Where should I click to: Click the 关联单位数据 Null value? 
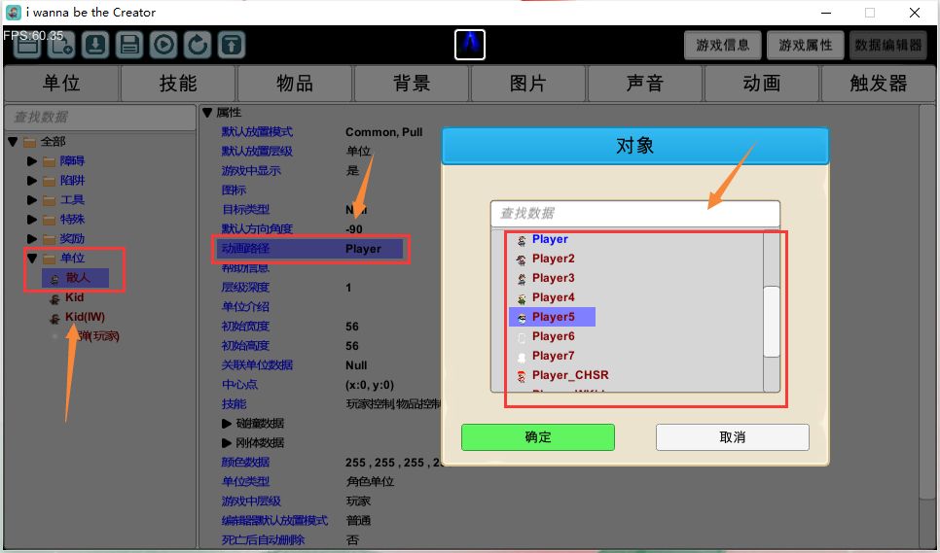[356, 365]
